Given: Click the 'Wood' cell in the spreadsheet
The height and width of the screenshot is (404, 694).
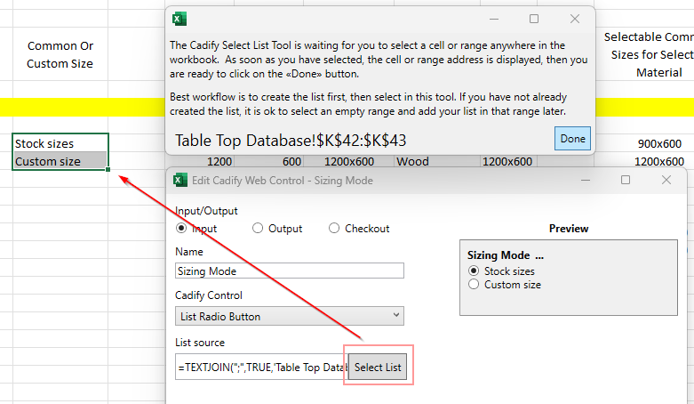Looking at the screenshot, I should (x=437, y=161).
